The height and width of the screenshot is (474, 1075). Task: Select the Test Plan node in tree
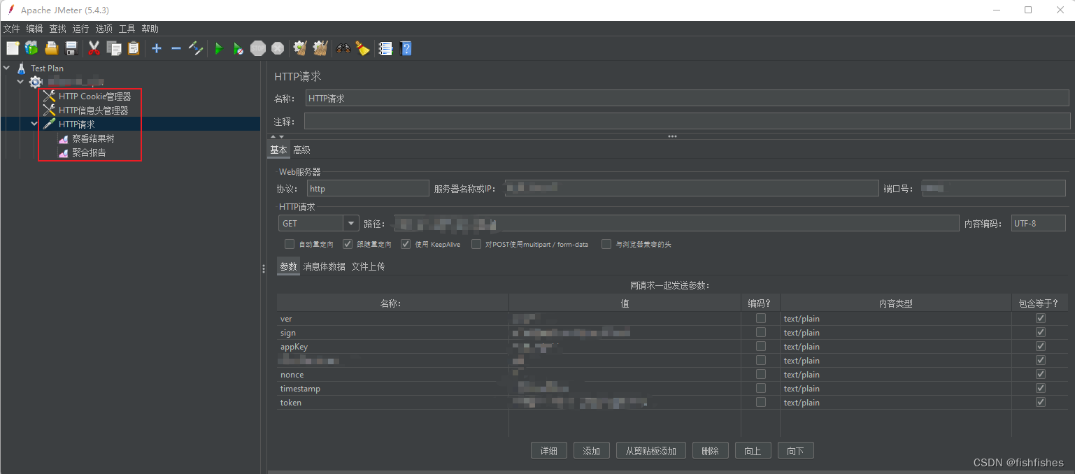[47, 69]
